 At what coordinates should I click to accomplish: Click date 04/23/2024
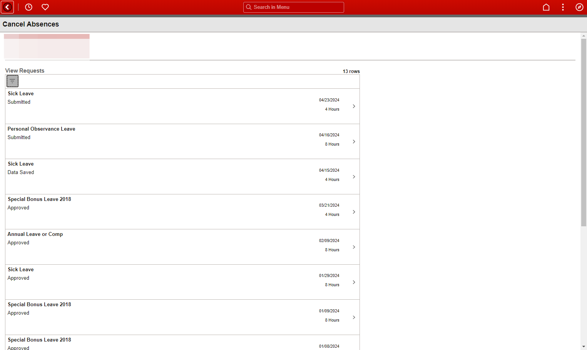tap(329, 100)
